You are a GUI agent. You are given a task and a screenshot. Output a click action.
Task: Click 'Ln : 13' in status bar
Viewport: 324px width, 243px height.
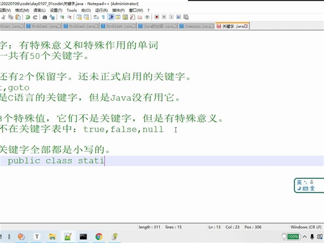(x=214, y=227)
